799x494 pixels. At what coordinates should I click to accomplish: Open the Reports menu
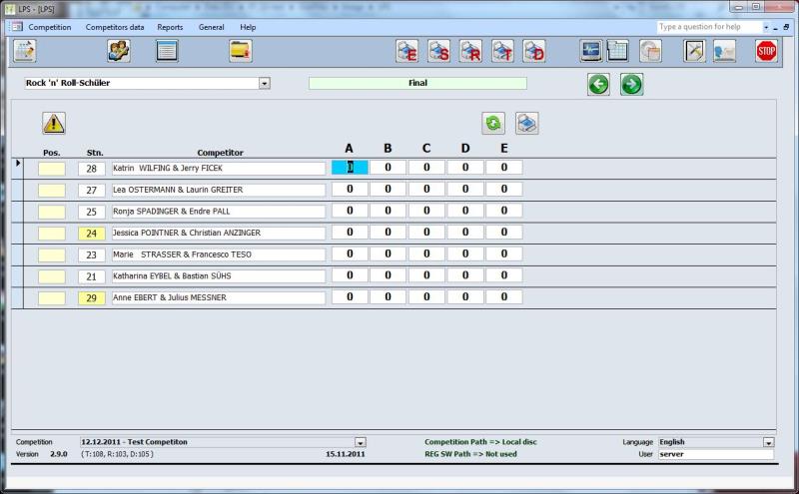pyautogui.click(x=170, y=27)
